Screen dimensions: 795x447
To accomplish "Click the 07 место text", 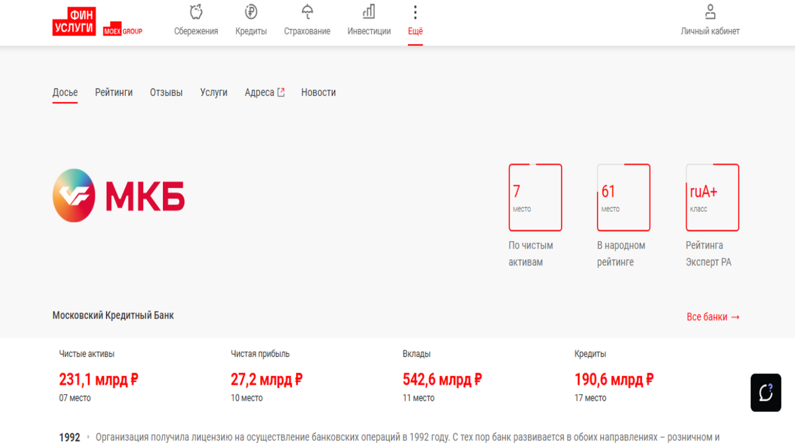I will (75, 398).
